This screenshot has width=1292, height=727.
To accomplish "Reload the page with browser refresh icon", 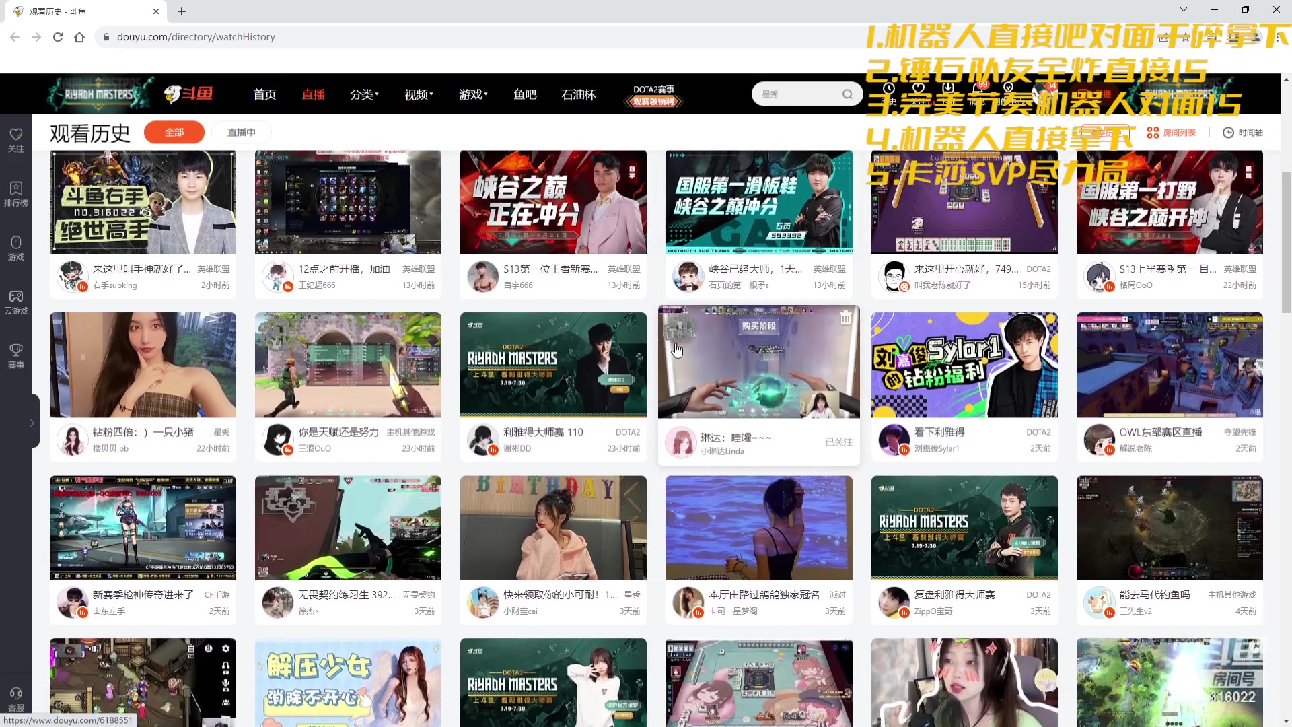I will [58, 37].
